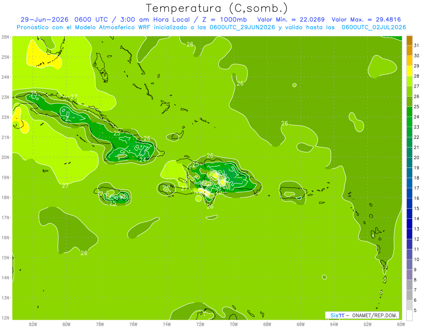Click legend value 30 on color scale
The width and height of the screenshot is (426, 329).
pyautogui.click(x=417, y=56)
